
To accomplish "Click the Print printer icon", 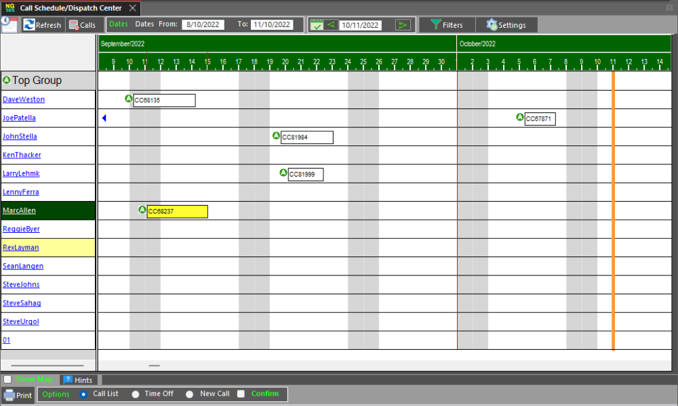I will pos(9,394).
